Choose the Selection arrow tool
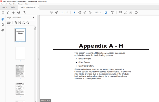This screenshot has height=102, width=159. (x=74, y=12)
